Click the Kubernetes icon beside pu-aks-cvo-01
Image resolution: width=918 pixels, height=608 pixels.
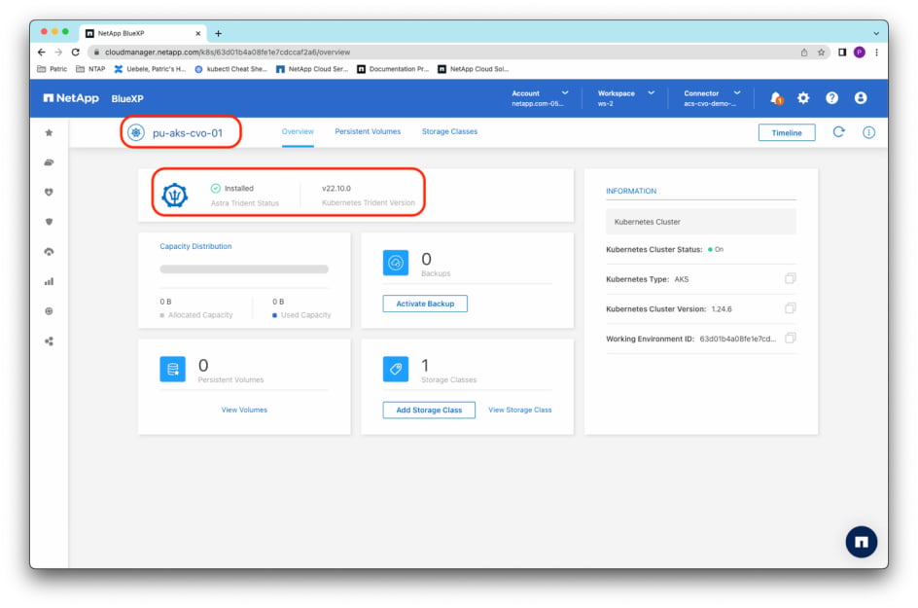[x=136, y=133]
